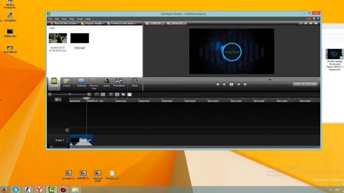344x193 pixels.
Task: Expand Produce and share dropdown arrow
Action: click(x=136, y=24)
